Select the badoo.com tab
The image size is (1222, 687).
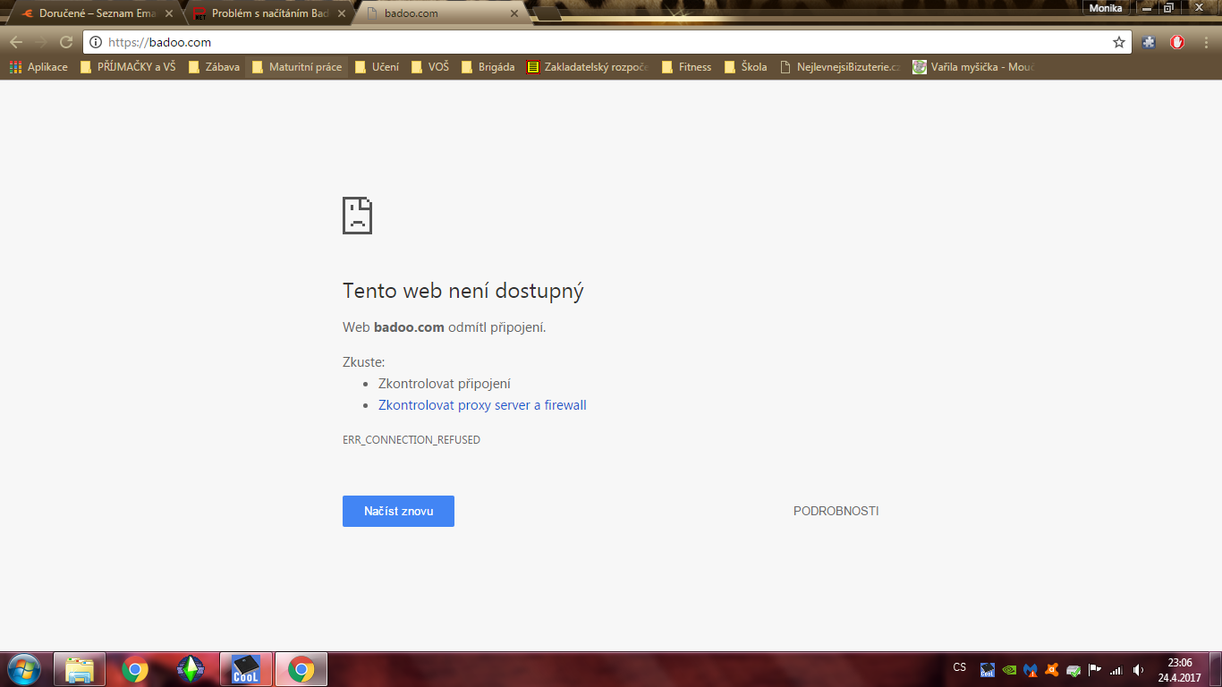443,13
